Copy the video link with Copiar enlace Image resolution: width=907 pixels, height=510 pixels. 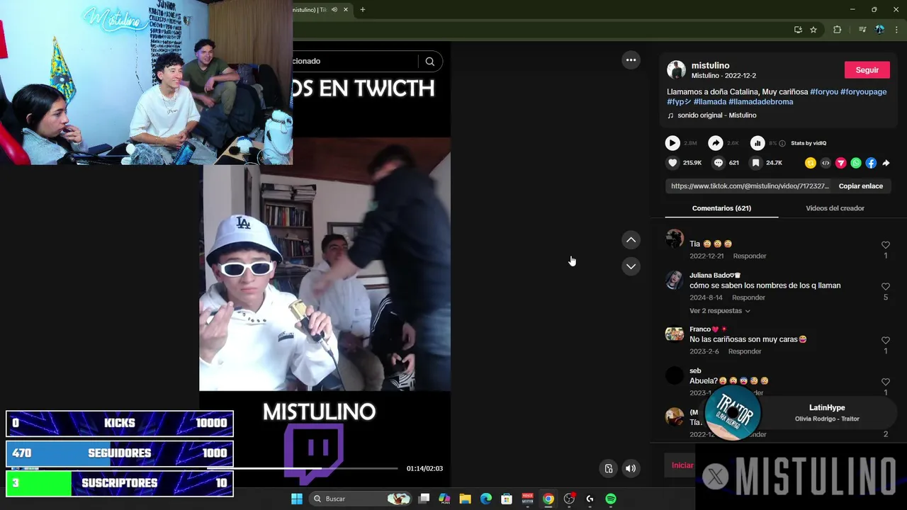click(860, 186)
